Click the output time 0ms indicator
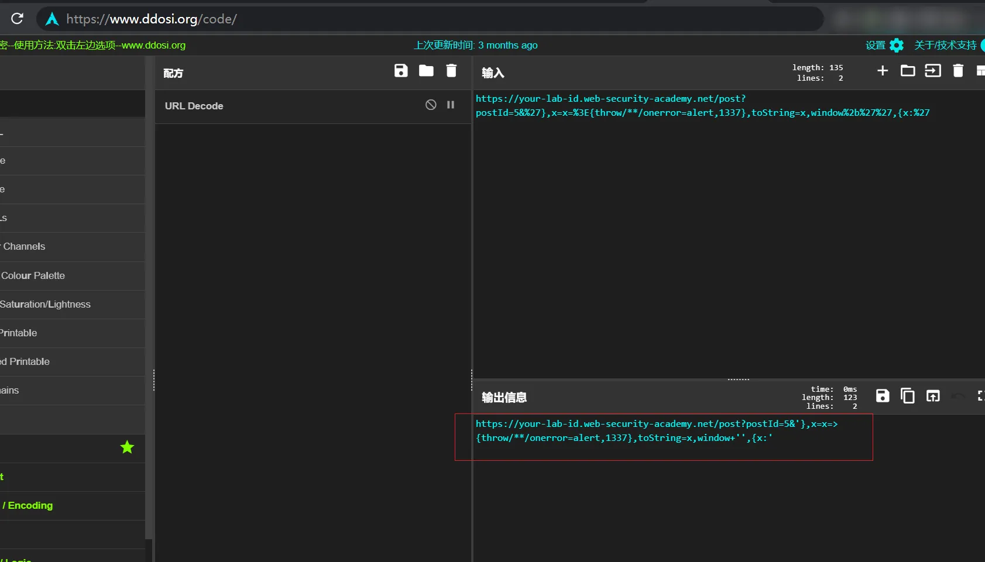The image size is (985, 562). 834,389
